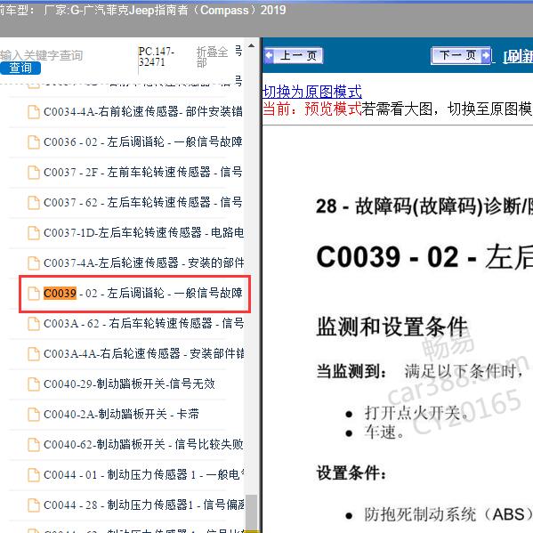The width and height of the screenshot is (533, 533).
Task: Click document icon of C0037 - 62 row
Action: pyautogui.click(x=33, y=203)
